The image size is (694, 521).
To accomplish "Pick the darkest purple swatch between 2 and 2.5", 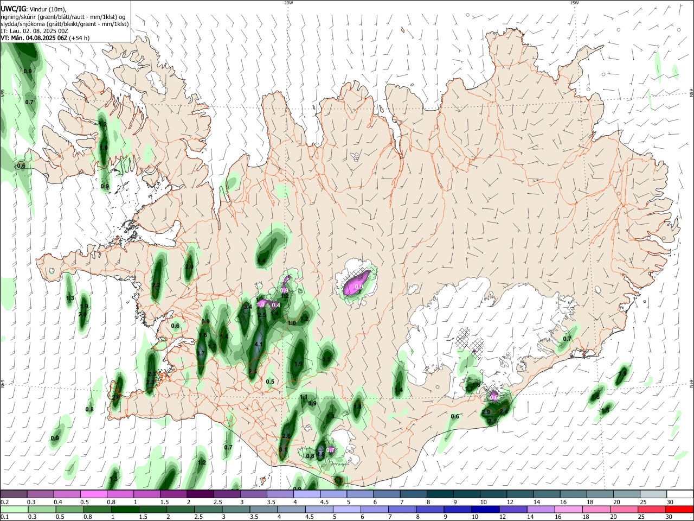I will pyautogui.click(x=200, y=494).
